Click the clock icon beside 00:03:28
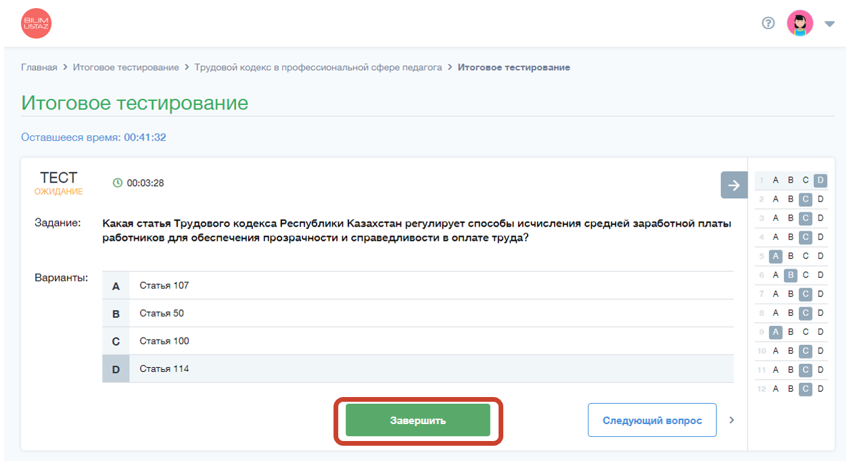Screen dimensions: 851x464 point(118,183)
